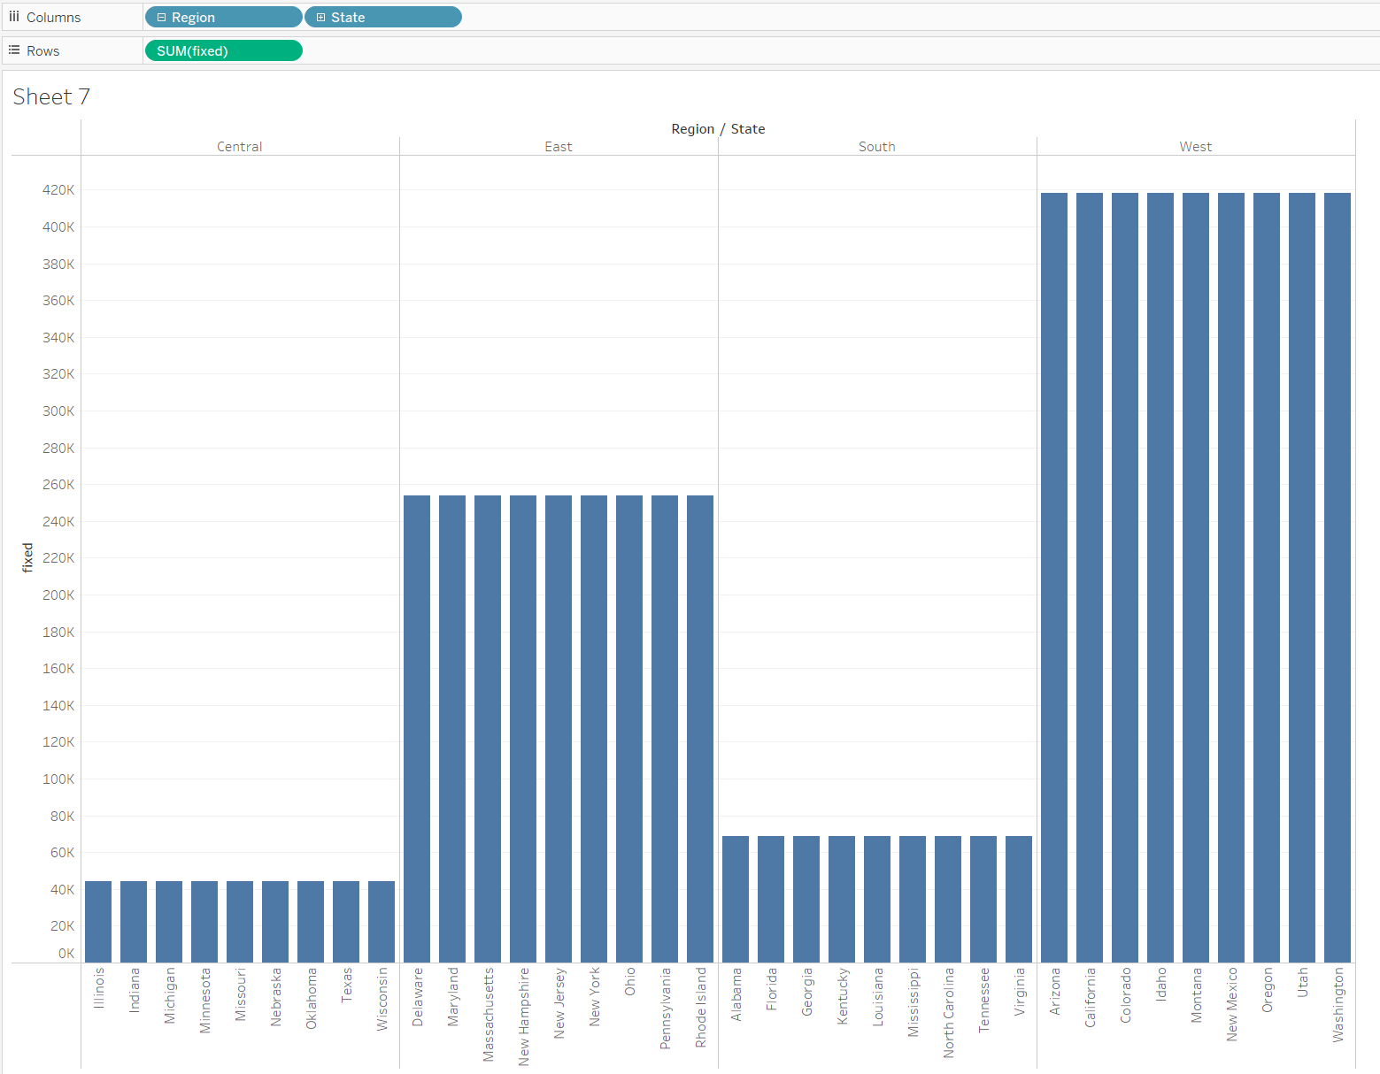1380x1074 pixels.
Task: Select the Florida bar in South
Action: click(x=771, y=899)
